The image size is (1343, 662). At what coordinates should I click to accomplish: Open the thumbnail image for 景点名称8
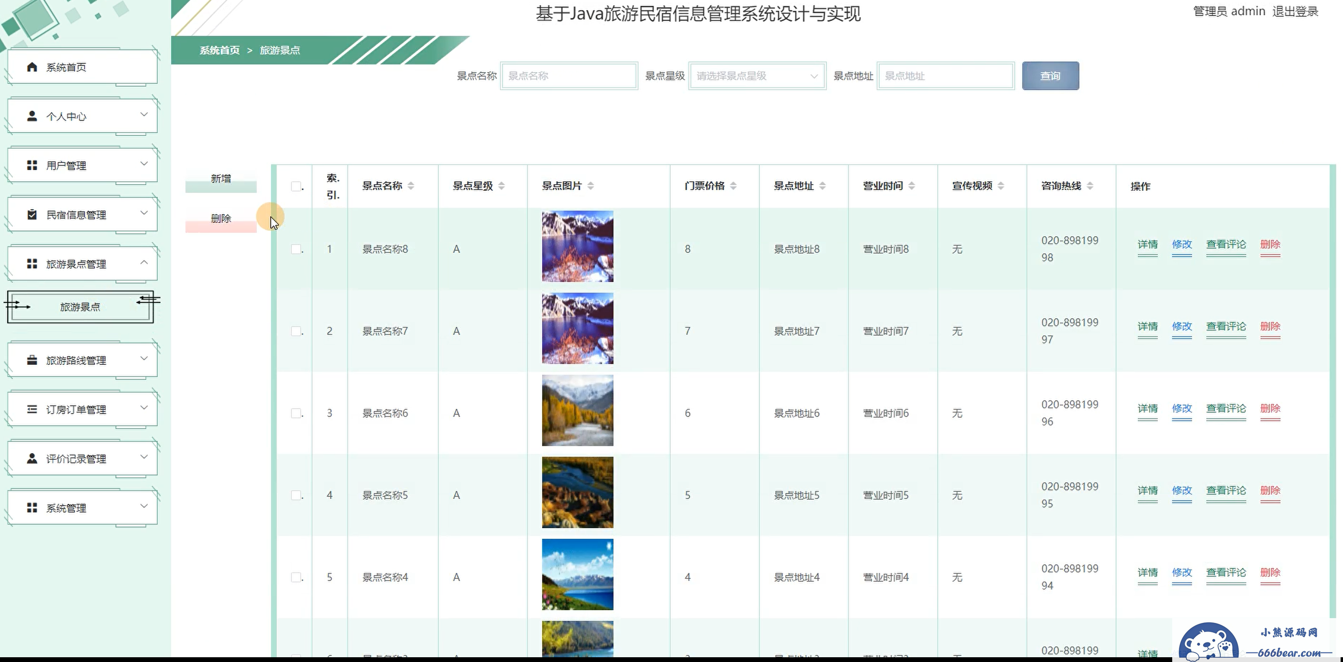pyautogui.click(x=578, y=247)
